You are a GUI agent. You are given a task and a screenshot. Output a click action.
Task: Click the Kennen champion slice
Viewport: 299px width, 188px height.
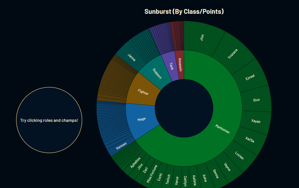pyautogui.click(x=121, y=146)
